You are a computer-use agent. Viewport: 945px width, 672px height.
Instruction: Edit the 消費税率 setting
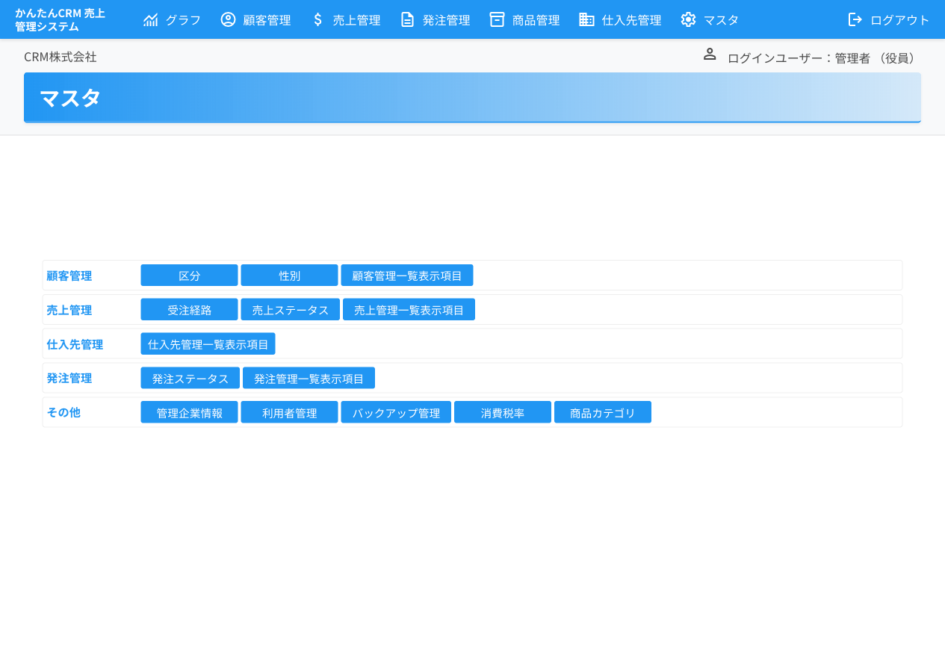pyautogui.click(x=502, y=413)
